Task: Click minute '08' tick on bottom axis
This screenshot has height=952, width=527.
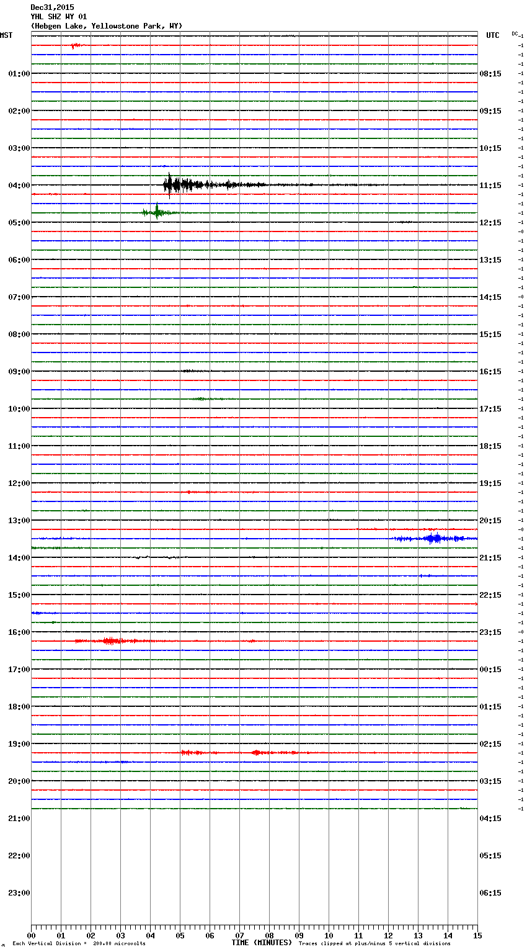Action: pyautogui.click(x=269, y=935)
